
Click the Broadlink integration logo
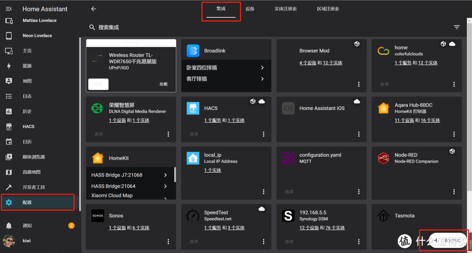click(193, 51)
